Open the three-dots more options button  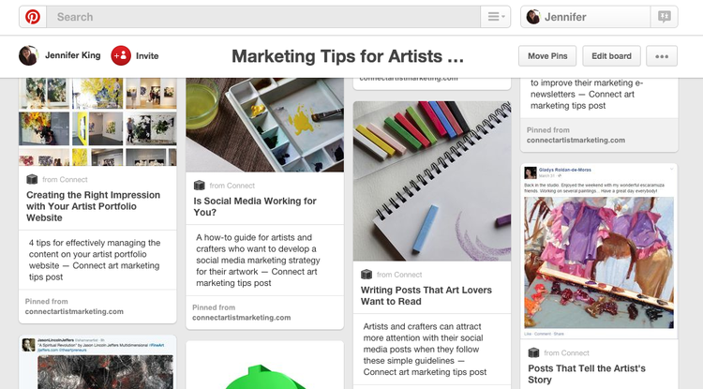point(662,56)
